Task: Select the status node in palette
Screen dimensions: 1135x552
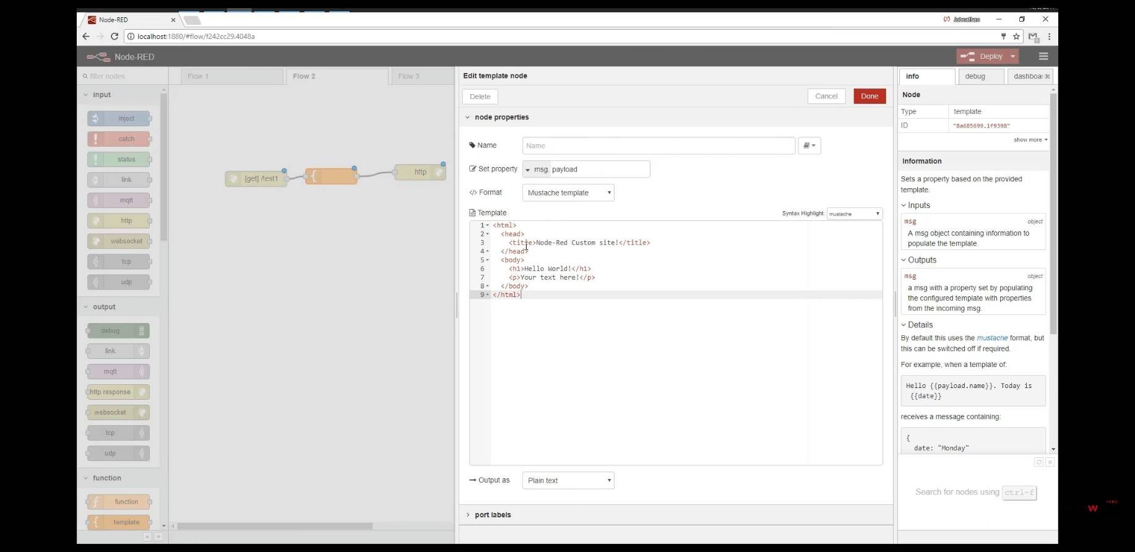Action: (x=119, y=159)
